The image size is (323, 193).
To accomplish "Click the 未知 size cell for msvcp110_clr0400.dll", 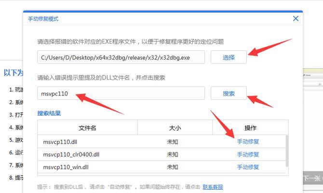I will [173, 154].
